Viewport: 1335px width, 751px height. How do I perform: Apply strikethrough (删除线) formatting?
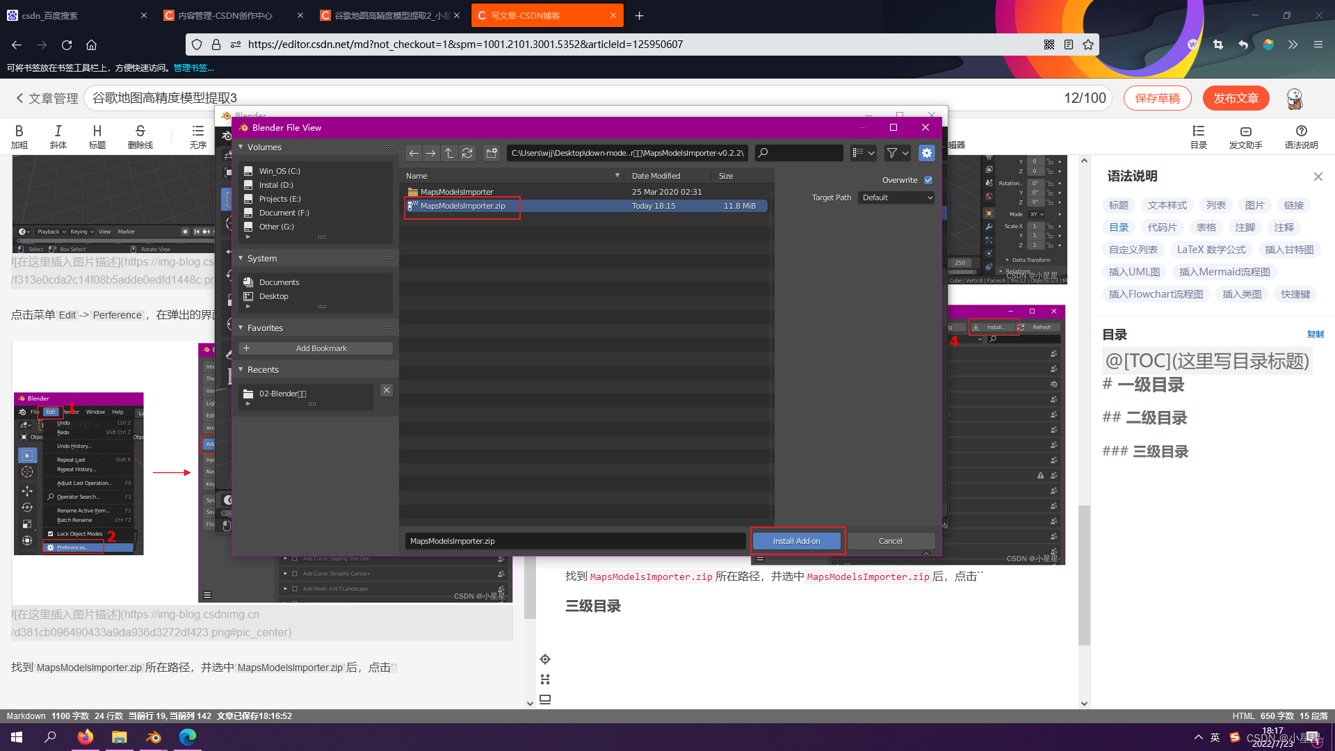[x=140, y=136]
